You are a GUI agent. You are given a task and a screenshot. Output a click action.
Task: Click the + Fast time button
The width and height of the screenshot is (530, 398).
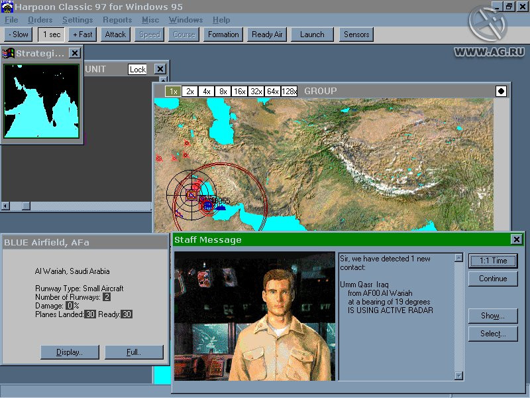click(82, 34)
